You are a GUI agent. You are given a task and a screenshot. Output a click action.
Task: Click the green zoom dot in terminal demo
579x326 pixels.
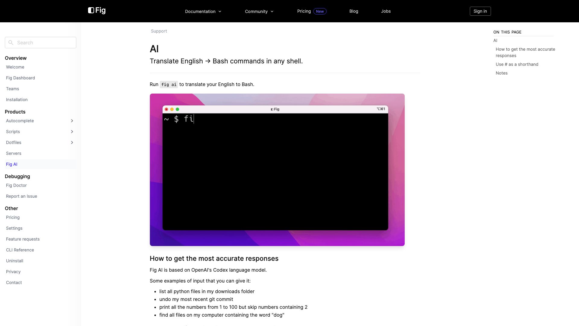click(x=177, y=109)
